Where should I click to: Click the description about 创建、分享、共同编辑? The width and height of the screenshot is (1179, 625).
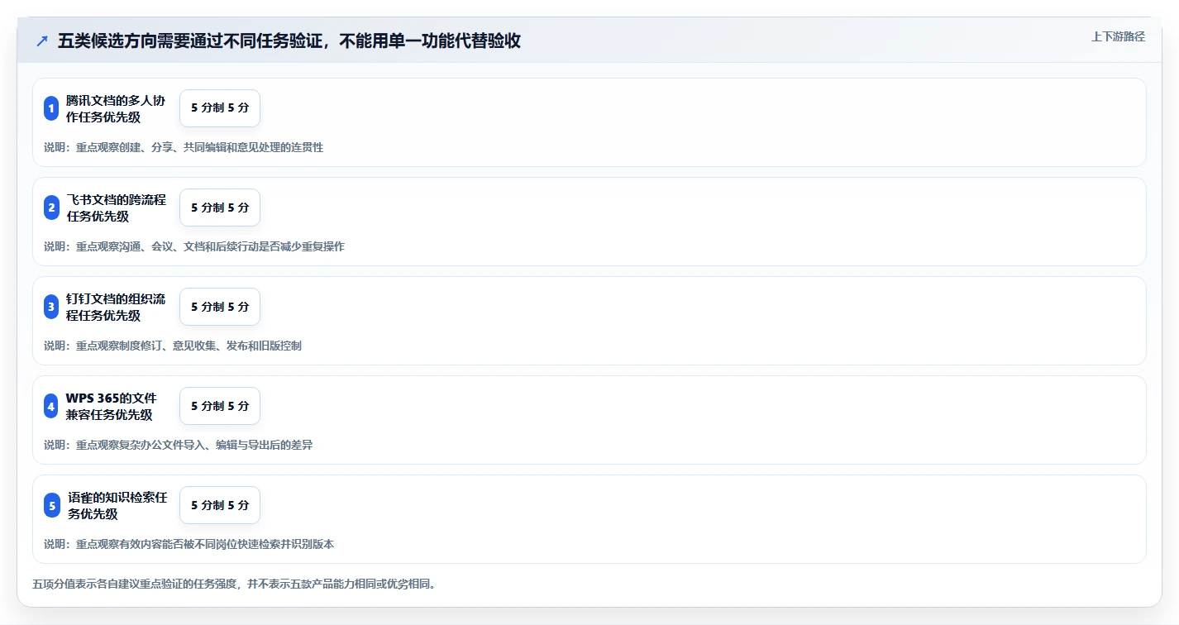point(184,147)
